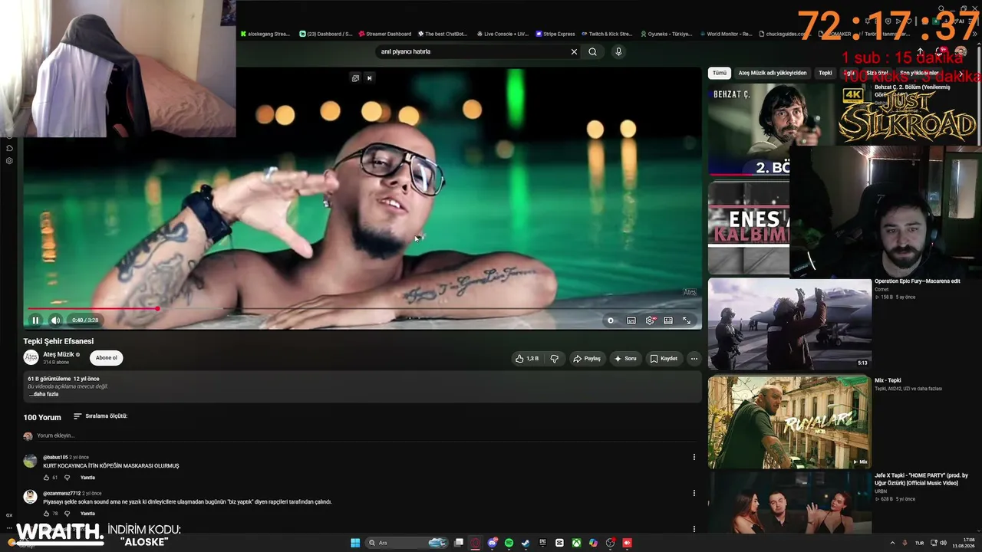Image resolution: width=982 pixels, height=552 pixels.
Task: Open options menu for @ozanmaraz7712 comment
Action: click(694, 493)
